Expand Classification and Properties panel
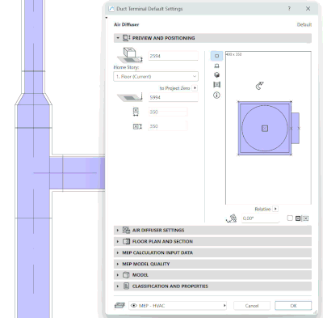323x318 pixels. click(x=118, y=286)
